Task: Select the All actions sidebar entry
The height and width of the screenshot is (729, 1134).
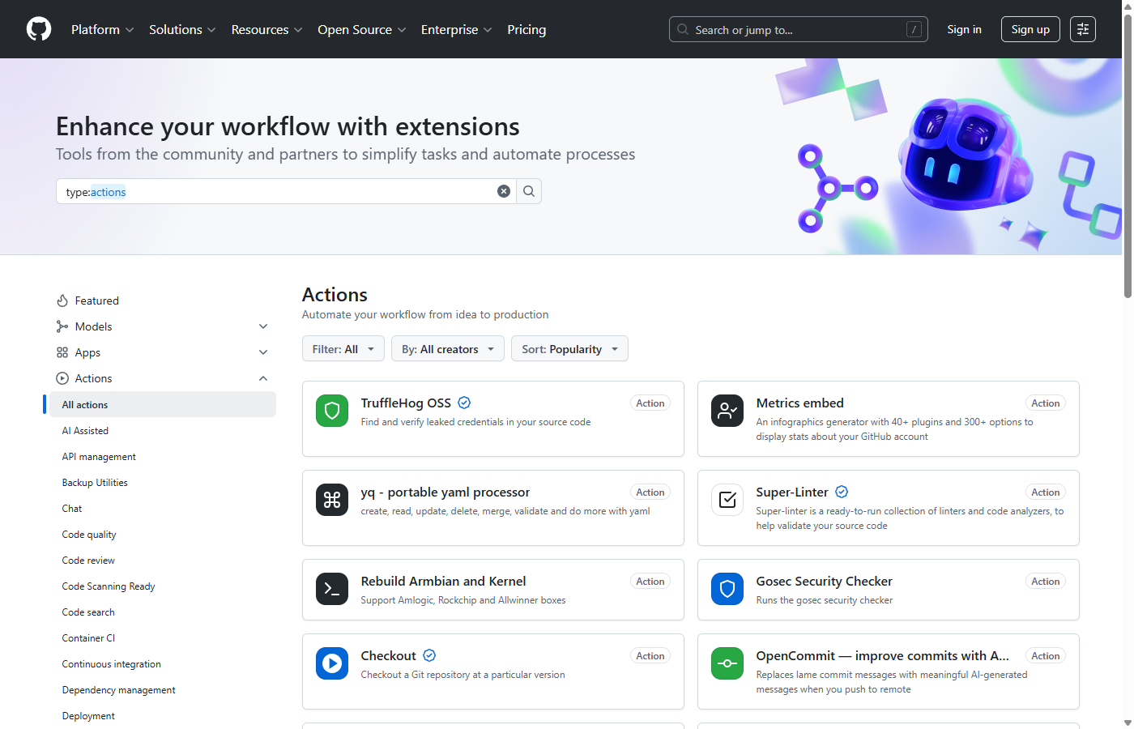Action: (x=87, y=404)
